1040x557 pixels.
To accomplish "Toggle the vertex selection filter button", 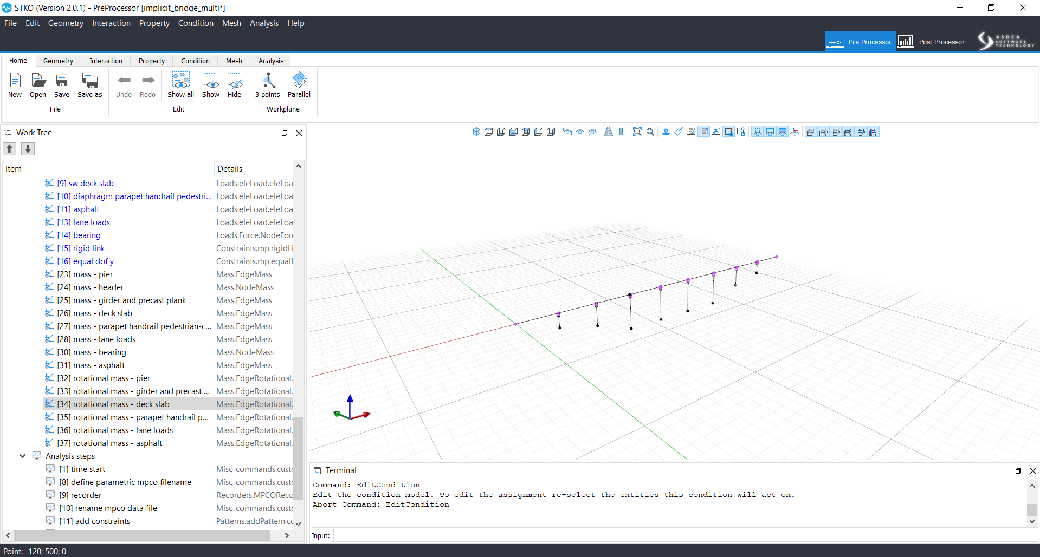I will click(x=811, y=132).
